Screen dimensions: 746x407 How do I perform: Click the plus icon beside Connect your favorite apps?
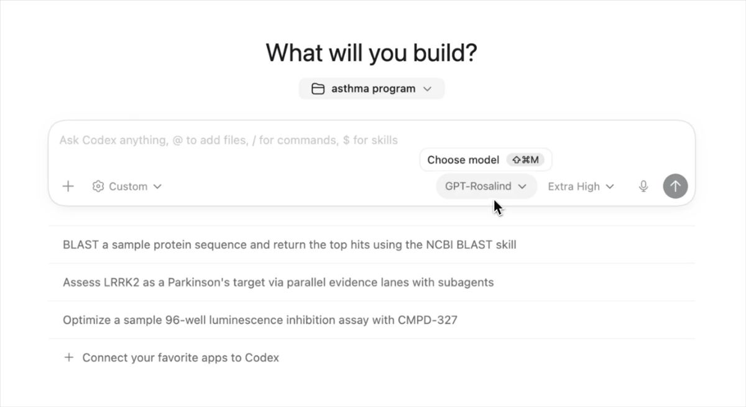tap(68, 357)
